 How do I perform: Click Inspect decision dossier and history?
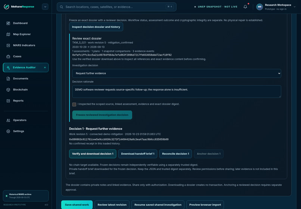click(96, 27)
